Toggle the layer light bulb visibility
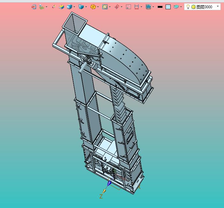The width and height of the screenshot is (224, 208). click(x=188, y=7)
